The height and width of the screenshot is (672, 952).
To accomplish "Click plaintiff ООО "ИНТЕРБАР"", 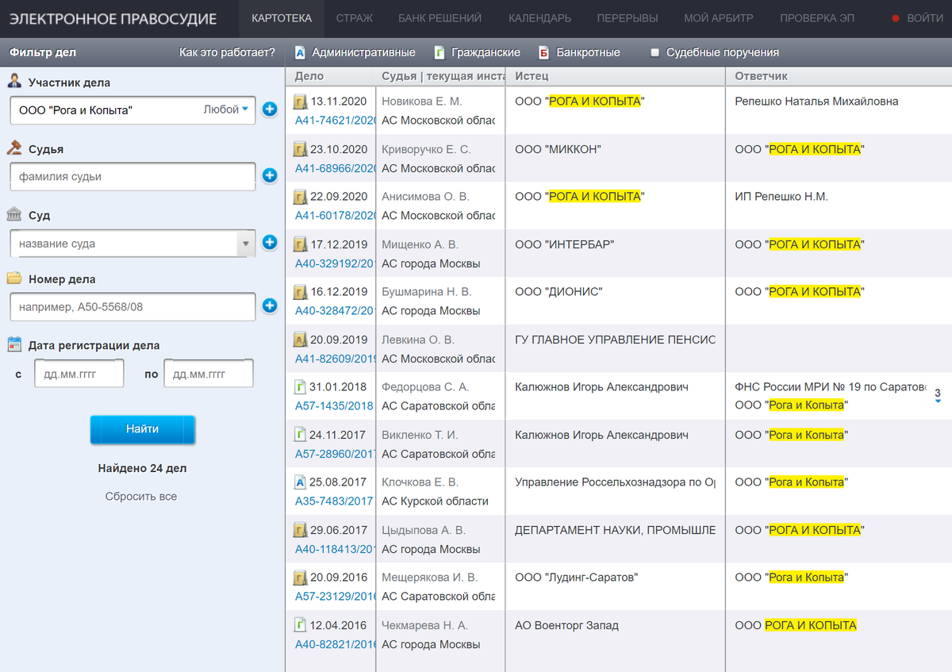I will [x=565, y=244].
